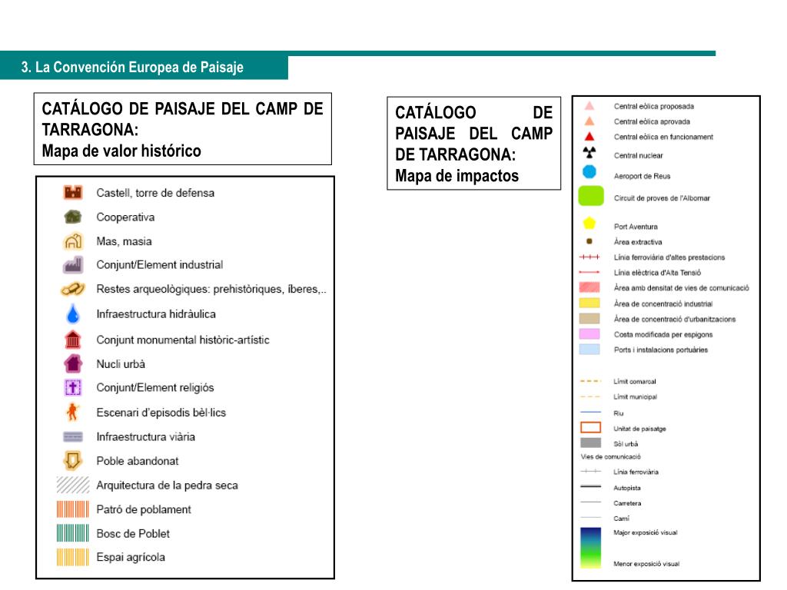Select the Infraestructura hidràulica water drop icon
Image resolution: width=787 pixels, height=590 pixels.
point(73,313)
